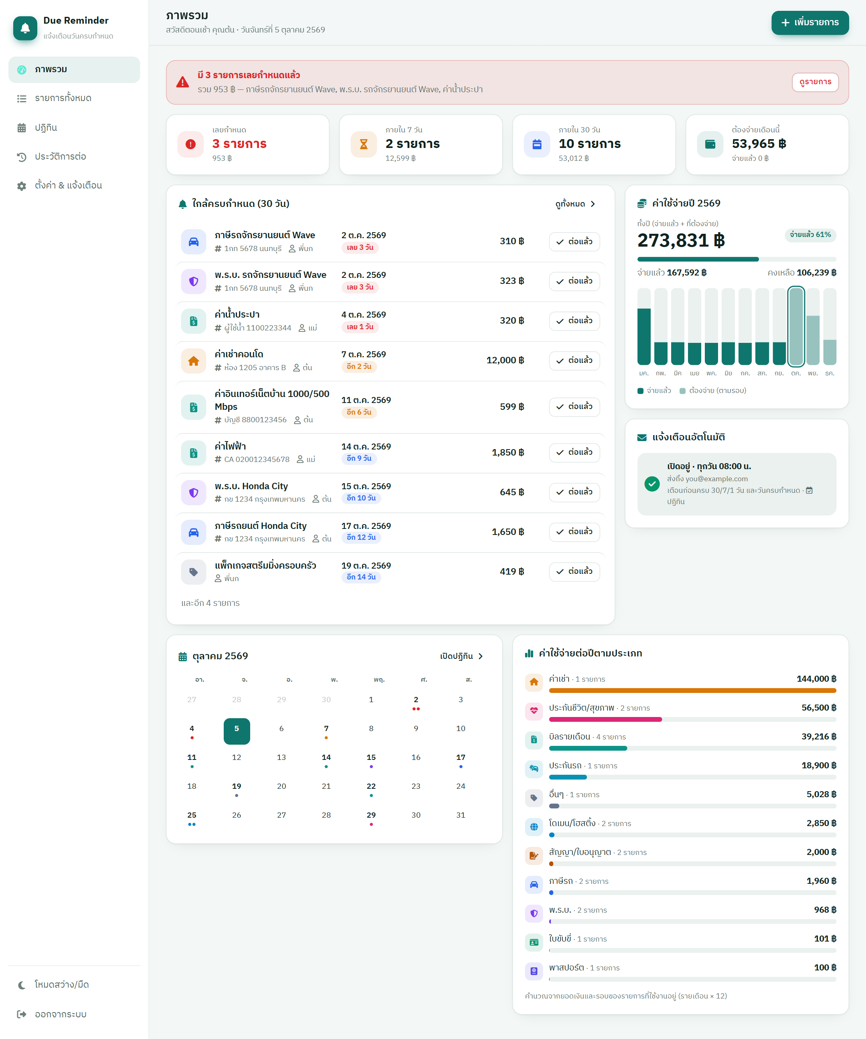The image size is (866, 1039).
Task: Mark ค่าน้ำประปา as renewed with ต่อแล้ว
Action: click(x=574, y=321)
